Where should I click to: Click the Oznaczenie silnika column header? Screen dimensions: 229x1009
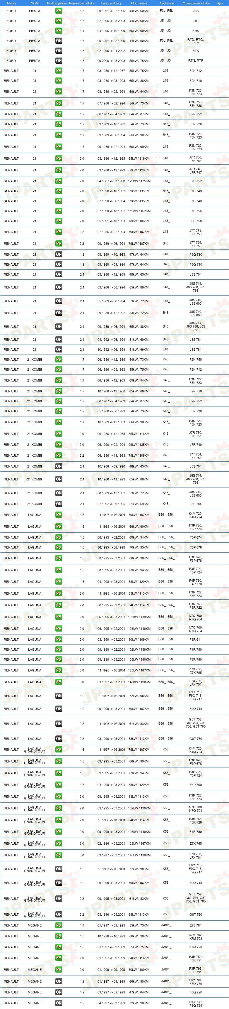[196, 3]
